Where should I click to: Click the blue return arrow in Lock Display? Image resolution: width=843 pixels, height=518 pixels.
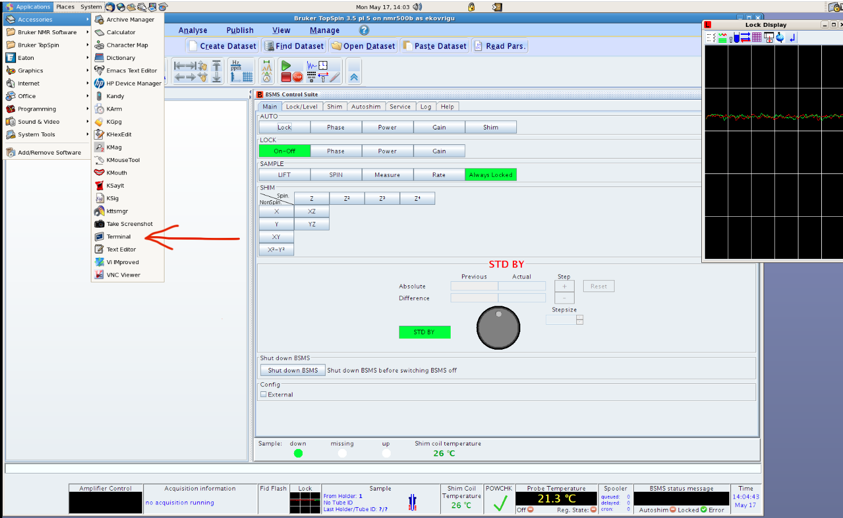click(x=793, y=37)
